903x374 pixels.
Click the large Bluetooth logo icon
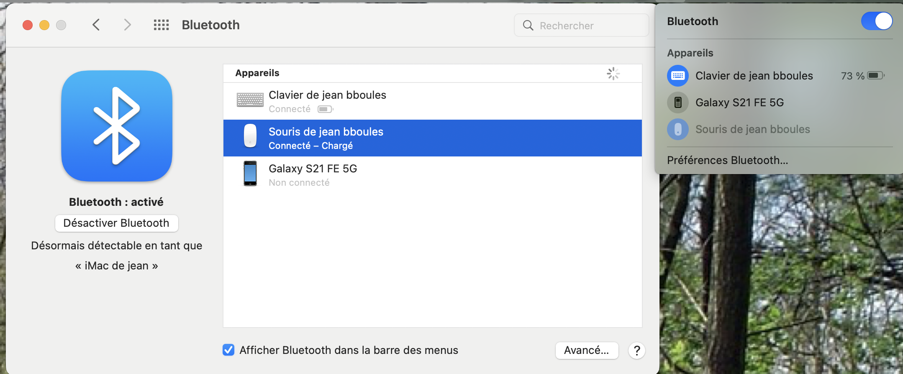click(117, 126)
